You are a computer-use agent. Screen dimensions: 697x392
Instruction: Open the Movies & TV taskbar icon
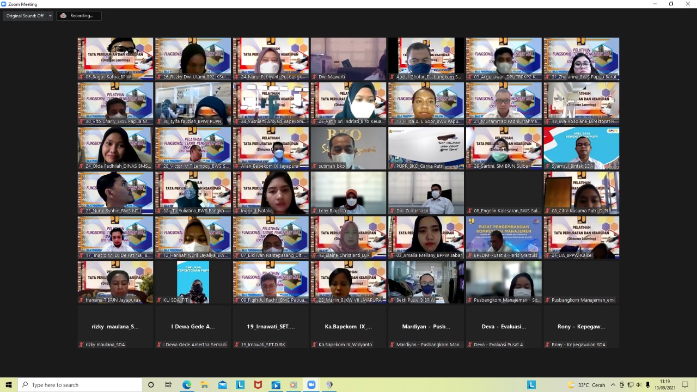pyautogui.click(x=276, y=385)
